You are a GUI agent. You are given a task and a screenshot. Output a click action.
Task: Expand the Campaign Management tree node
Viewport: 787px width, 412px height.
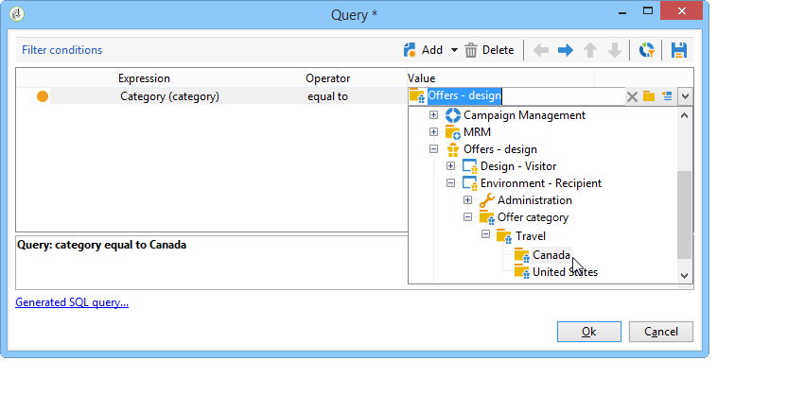pos(433,115)
